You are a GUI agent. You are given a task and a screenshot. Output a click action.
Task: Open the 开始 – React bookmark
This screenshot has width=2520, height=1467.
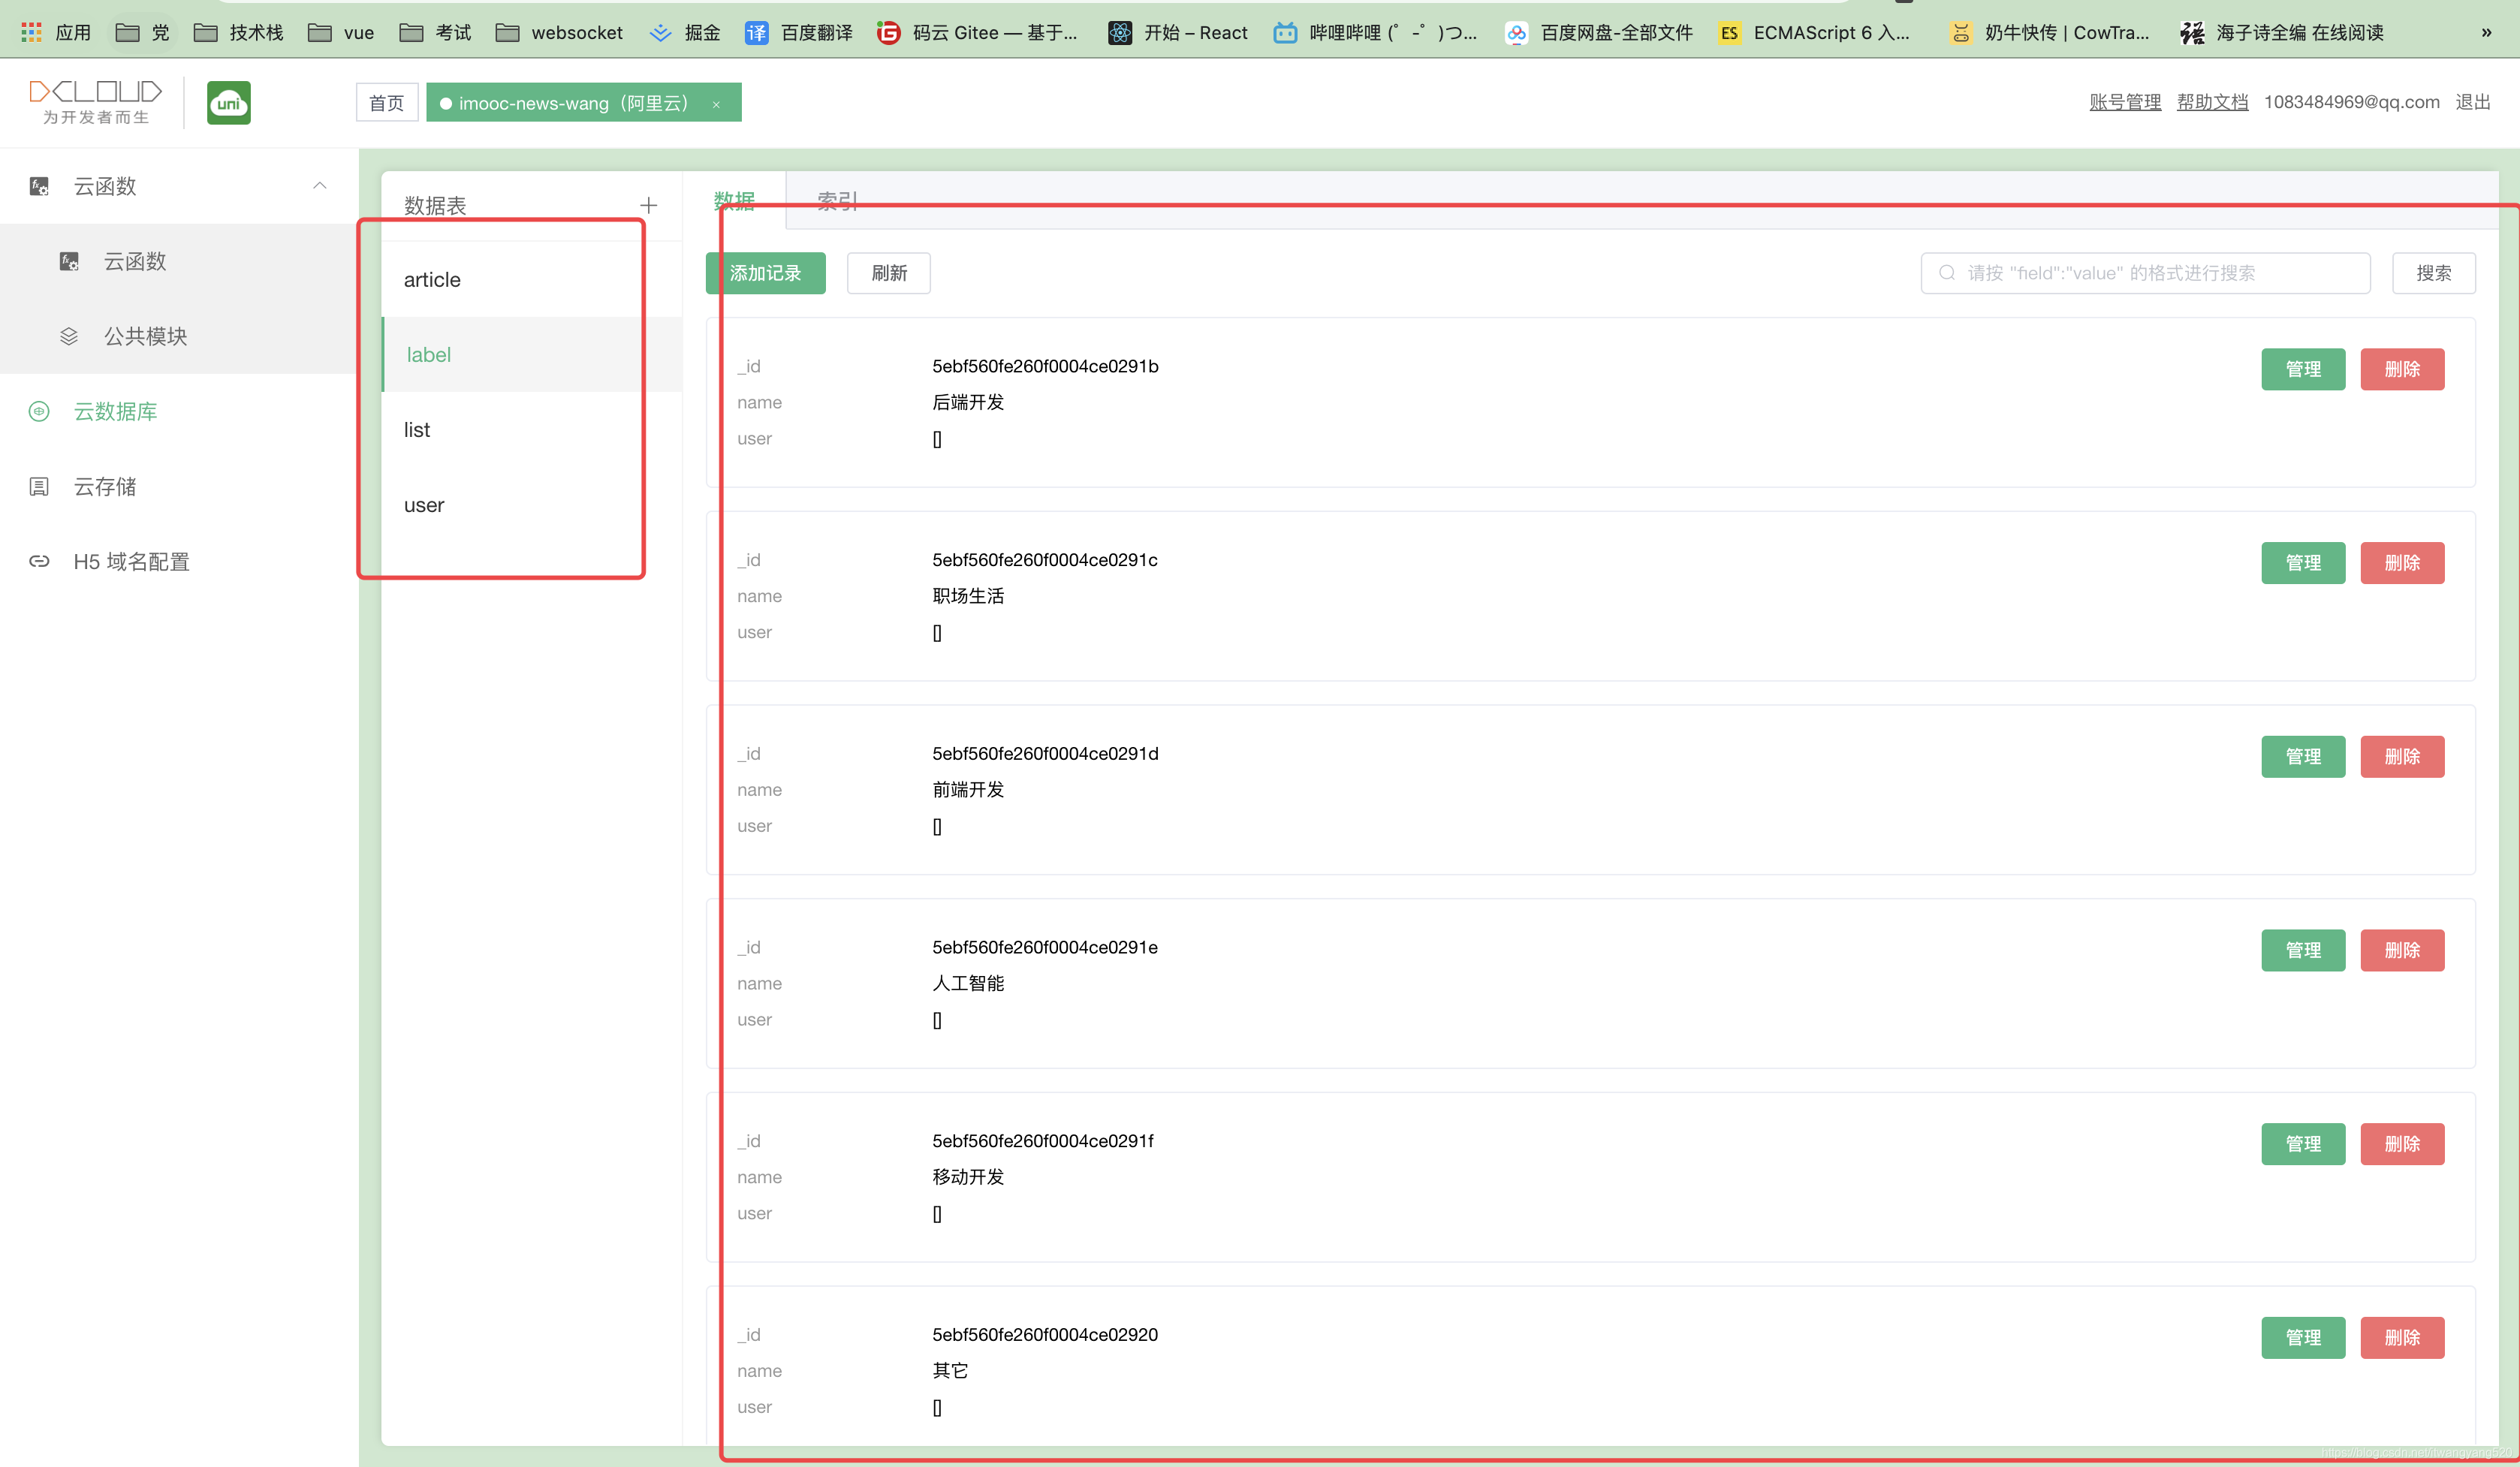click(1178, 32)
